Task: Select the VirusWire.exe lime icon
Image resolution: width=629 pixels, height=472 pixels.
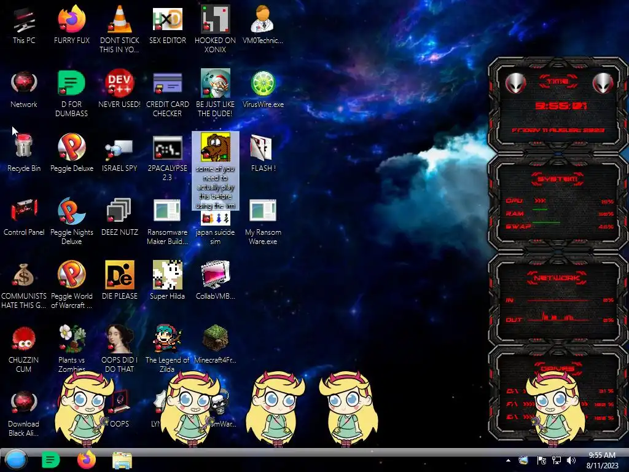Action: (263, 90)
